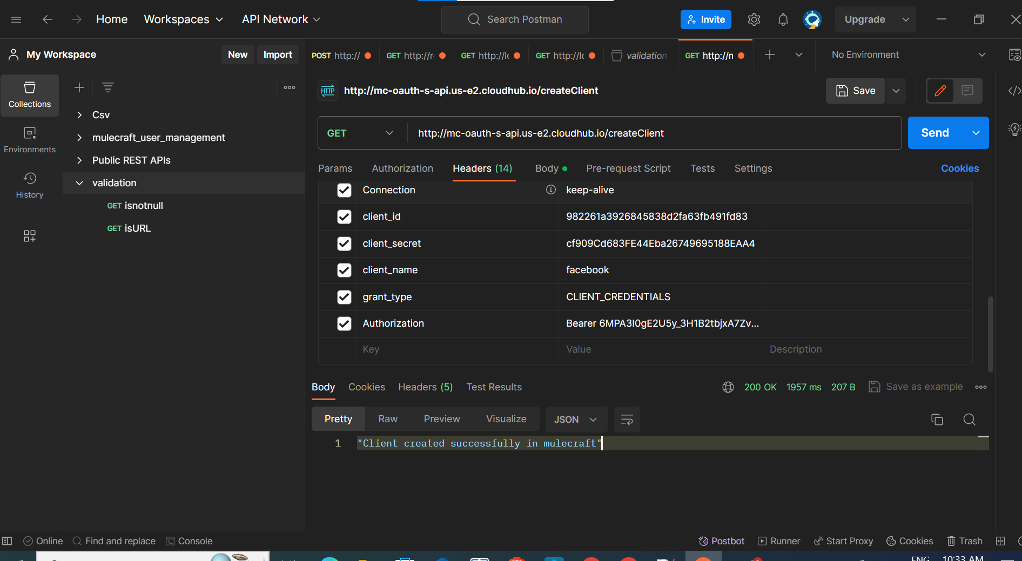Expand the mulecraft_user_management collection
The width and height of the screenshot is (1022, 561).
click(79, 138)
